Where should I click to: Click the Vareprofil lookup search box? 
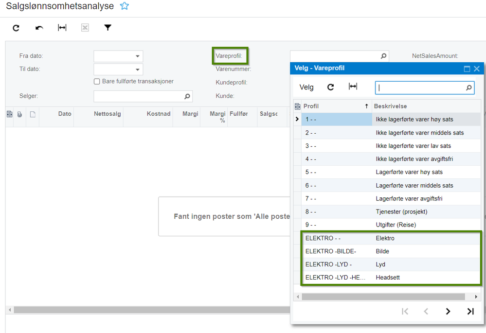point(421,88)
